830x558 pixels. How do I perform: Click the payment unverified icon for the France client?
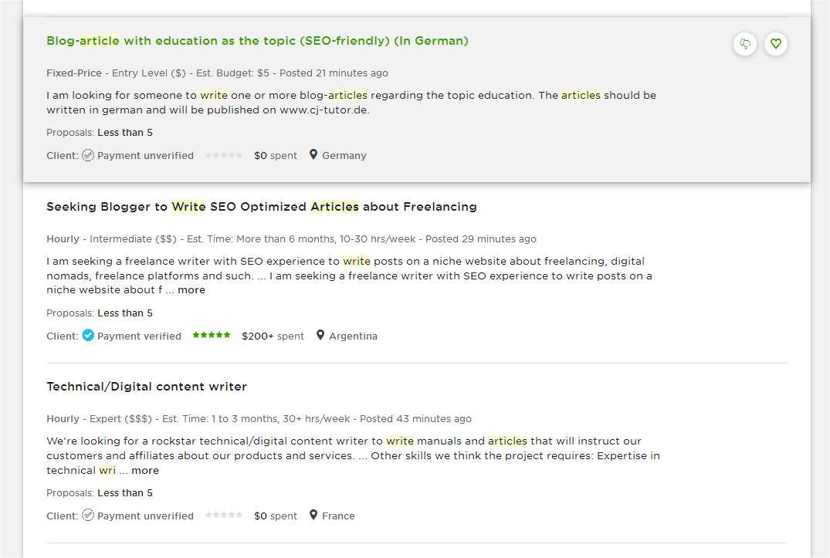pos(88,516)
